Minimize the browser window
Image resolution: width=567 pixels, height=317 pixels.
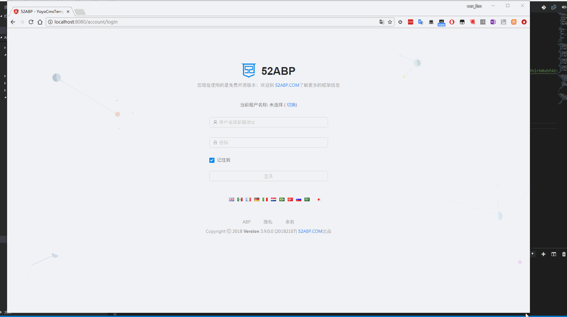coord(493,6)
